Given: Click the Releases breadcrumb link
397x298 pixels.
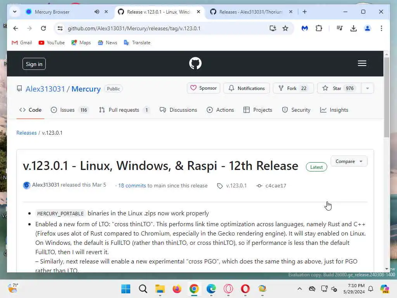Looking at the screenshot, I should (x=27, y=133).
